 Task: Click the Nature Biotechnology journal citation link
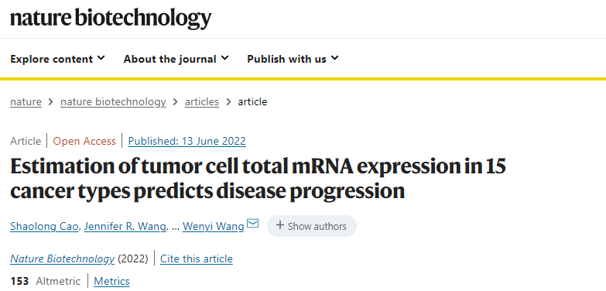[62, 258]
